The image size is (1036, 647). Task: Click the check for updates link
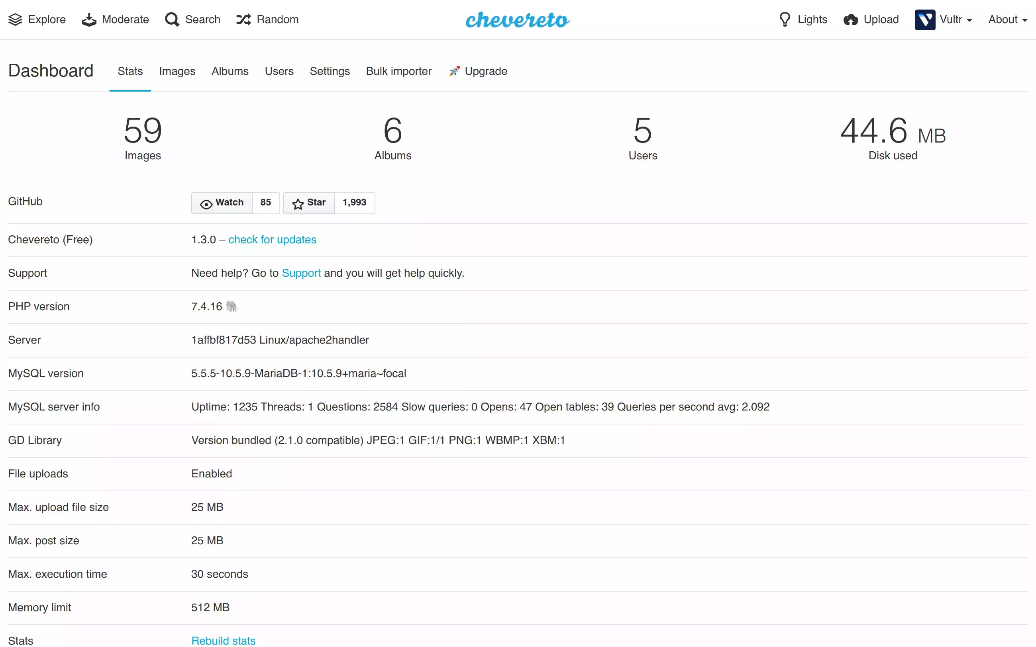(x=272, y=240)
